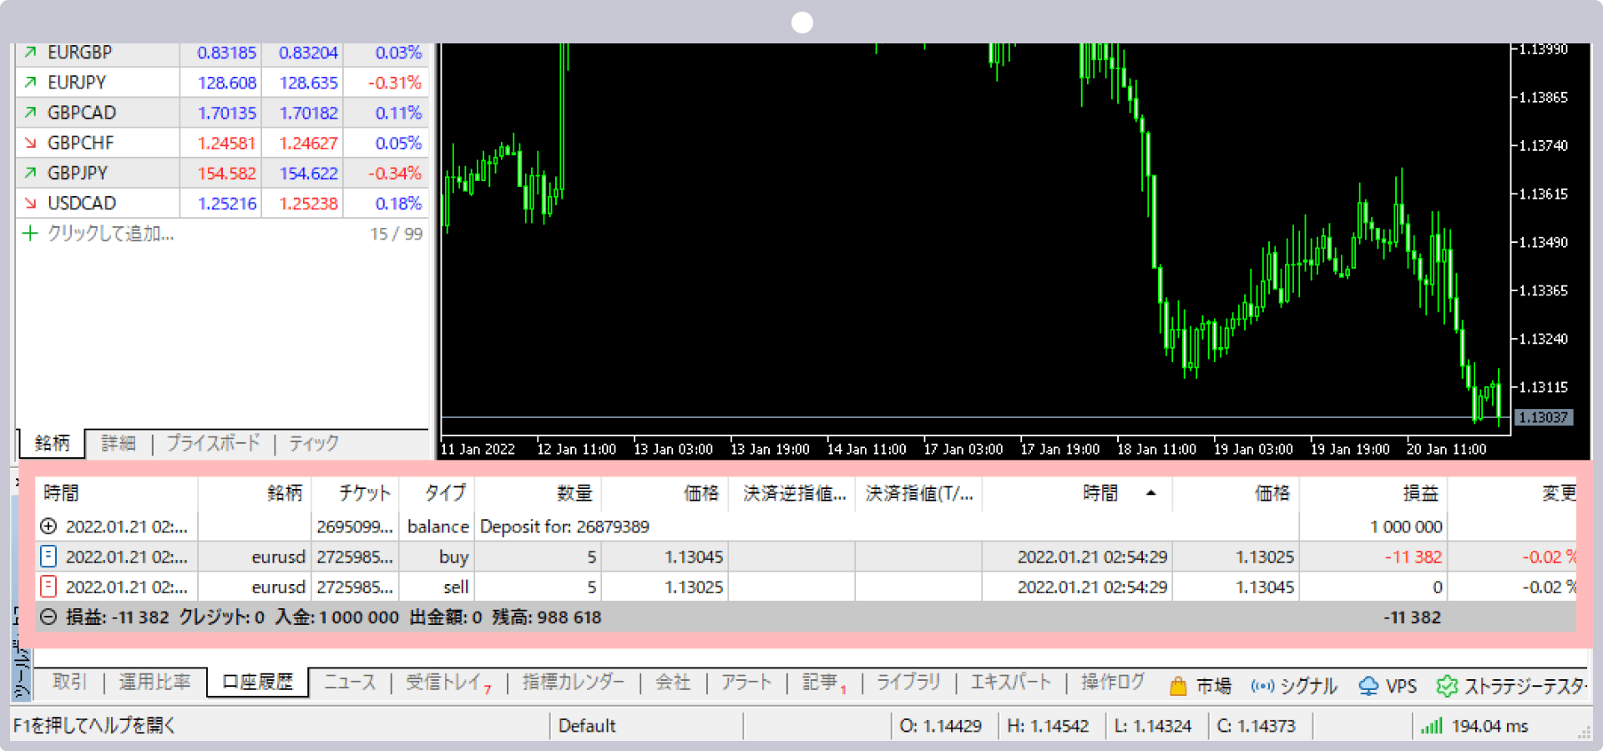The width and height of the screenshot is (1603, 751).
Task: Click the VPS cloud icon
Action: click(1368, 686)
